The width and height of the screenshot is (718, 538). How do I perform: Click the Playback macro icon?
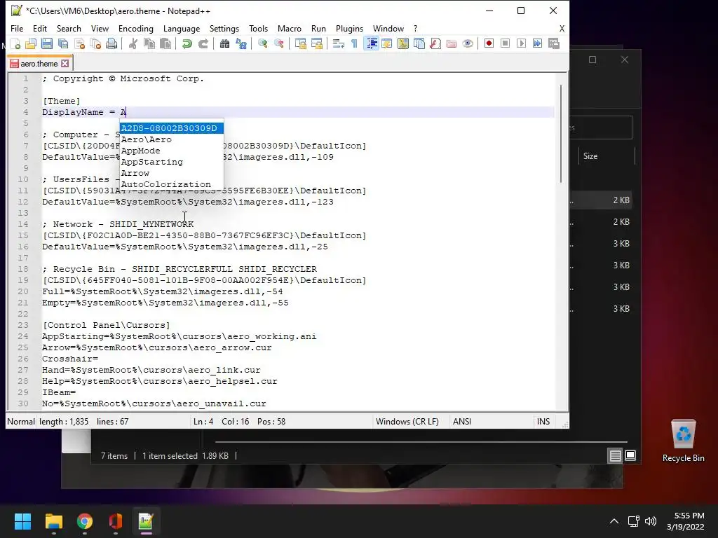pyautogui.click(x=521, y=43)
